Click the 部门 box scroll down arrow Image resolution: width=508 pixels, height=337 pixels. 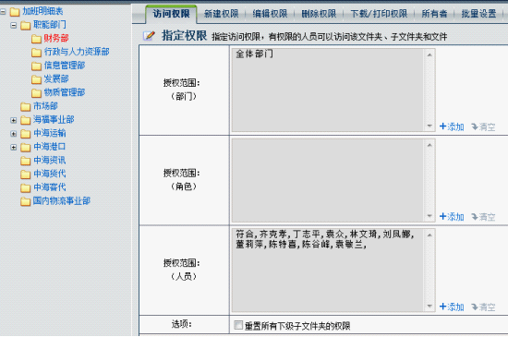coord(429,126)
